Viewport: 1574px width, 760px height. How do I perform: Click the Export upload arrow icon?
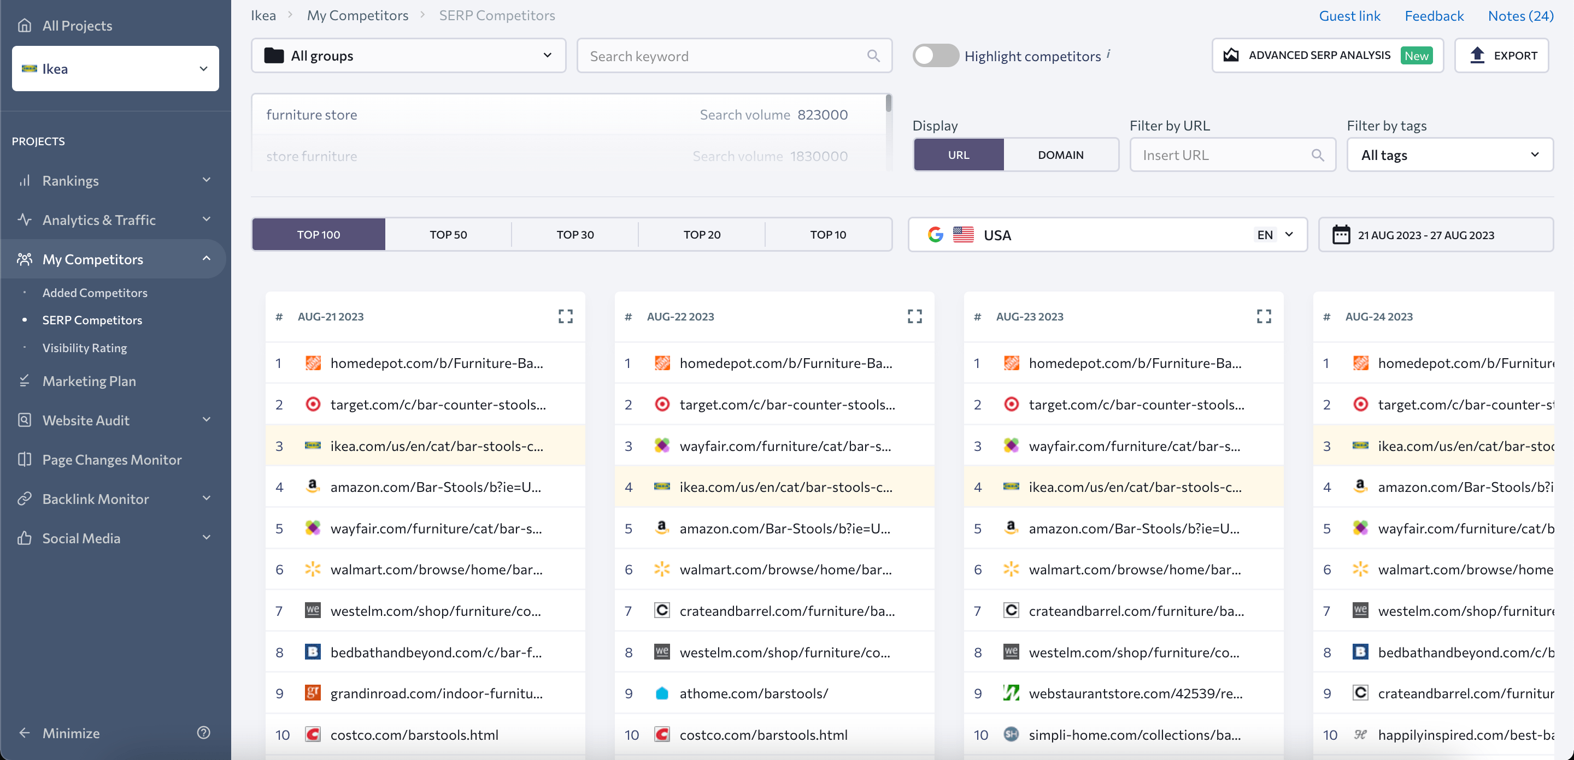click(1477, 55)
